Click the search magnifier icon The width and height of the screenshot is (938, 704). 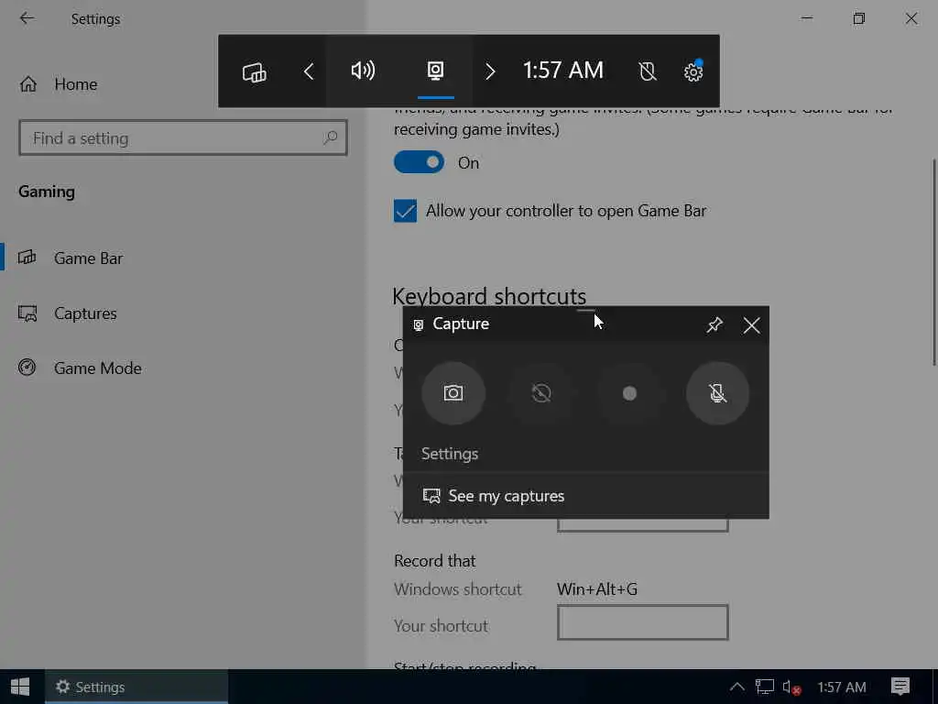pos(330,137)
